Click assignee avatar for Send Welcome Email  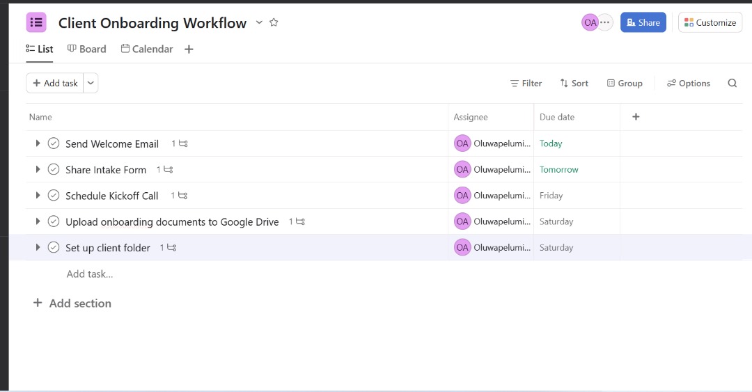pyautogui.click(x=462, y=143)
